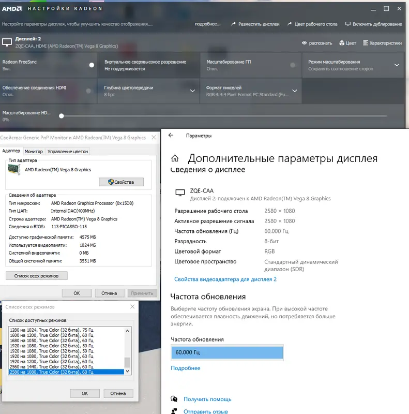Viewport: 409px width, 414px height.
Task: Click the Свойства button with shield icon
Action: coord(121,182)
